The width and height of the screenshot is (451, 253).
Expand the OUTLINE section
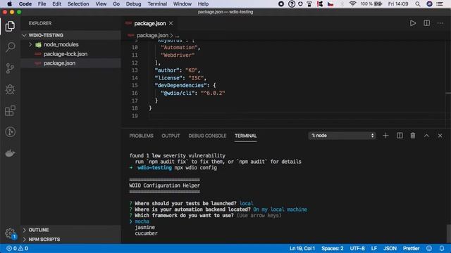[x=70, y=230]
